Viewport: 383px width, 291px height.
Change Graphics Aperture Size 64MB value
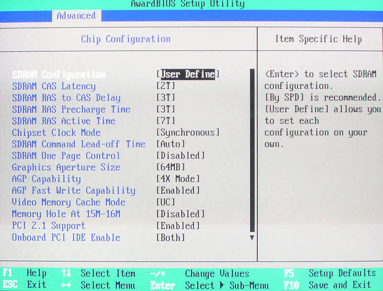click(x=171, y=167)
